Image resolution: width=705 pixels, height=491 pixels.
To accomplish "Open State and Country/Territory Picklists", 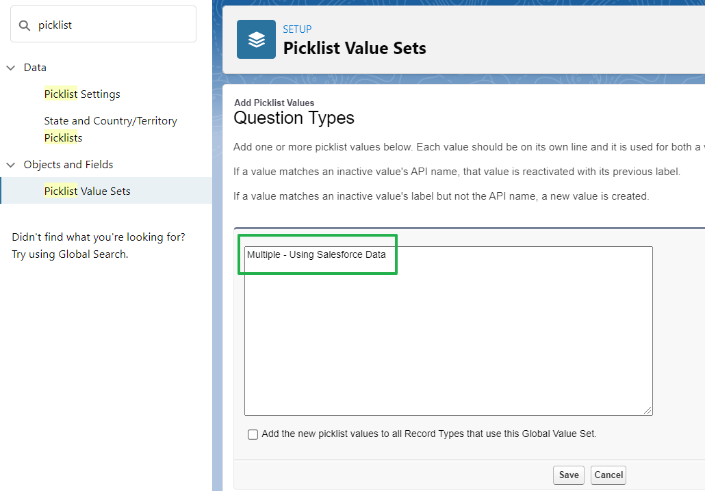I will (110, 129).
